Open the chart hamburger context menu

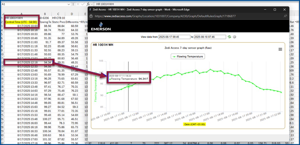tap(280, 49)
